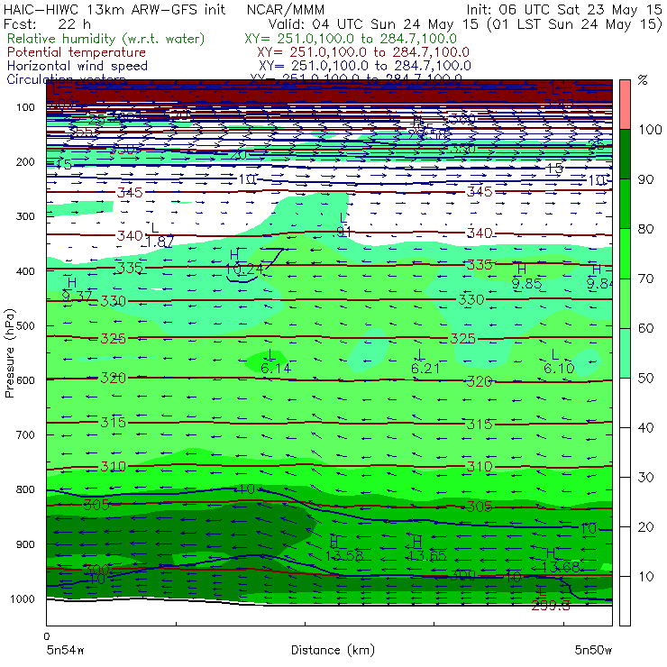Image resolution: width=667 pixels, height=667 pixels.
Task: Select the 'Distance (km)' axis title
Action: (333, 650)
